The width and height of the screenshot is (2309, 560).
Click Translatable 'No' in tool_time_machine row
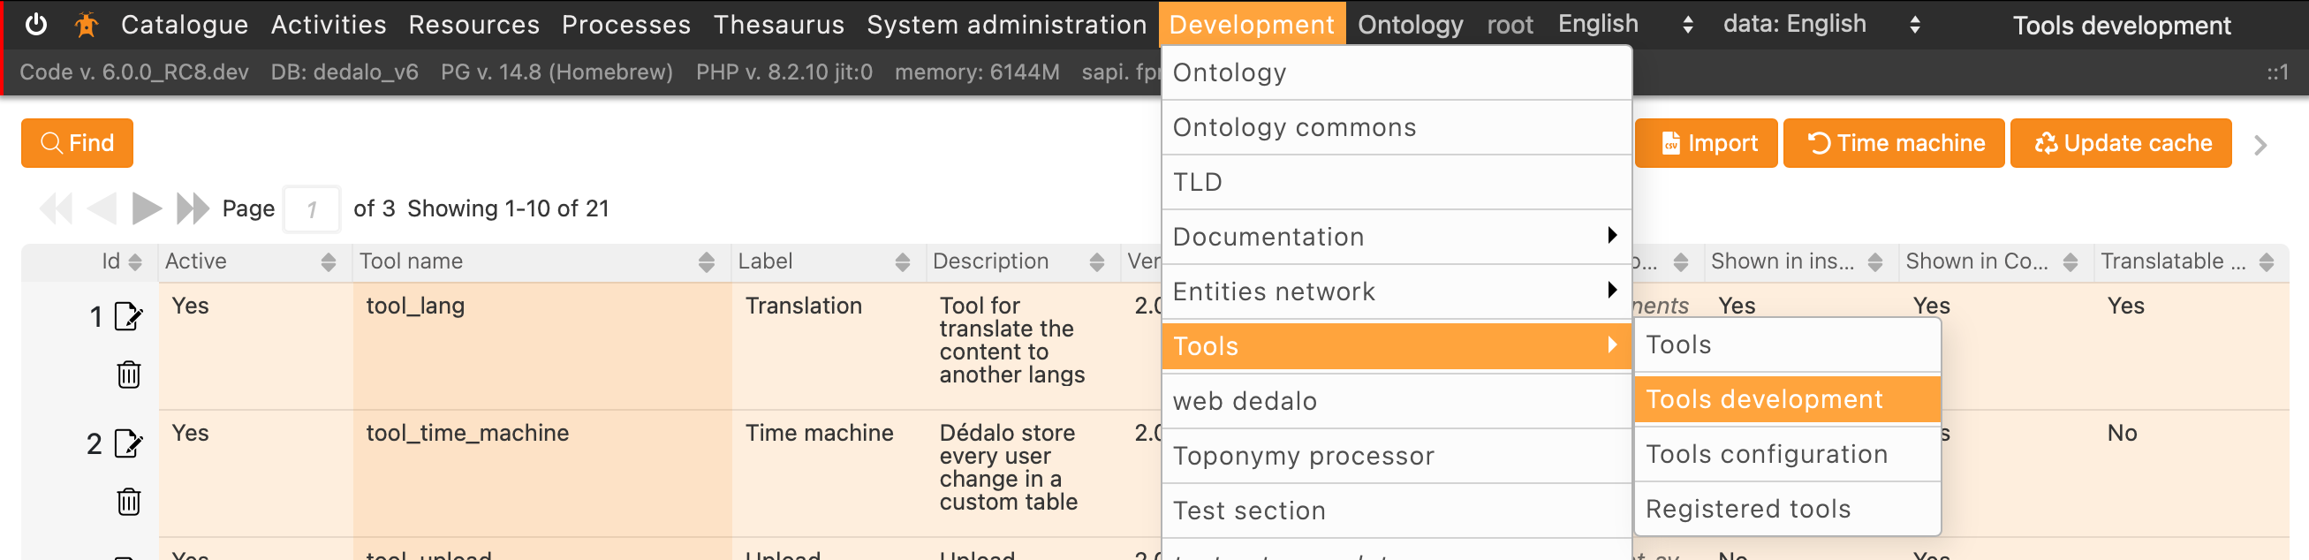click(2123, 434)
